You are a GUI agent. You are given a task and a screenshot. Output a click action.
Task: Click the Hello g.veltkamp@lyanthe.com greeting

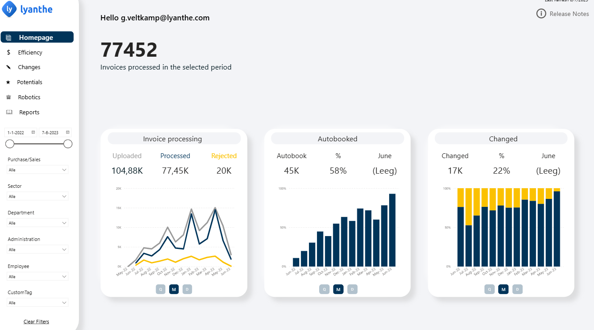155,18
